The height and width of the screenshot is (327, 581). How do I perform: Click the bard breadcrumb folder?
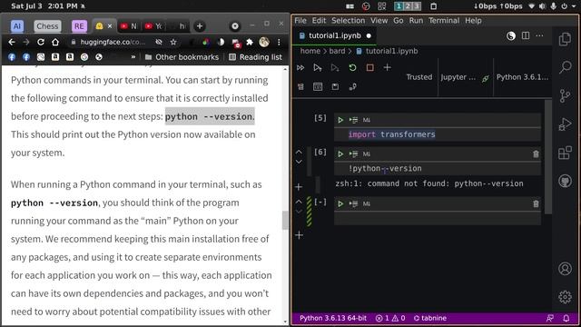(x=337, y=51)
